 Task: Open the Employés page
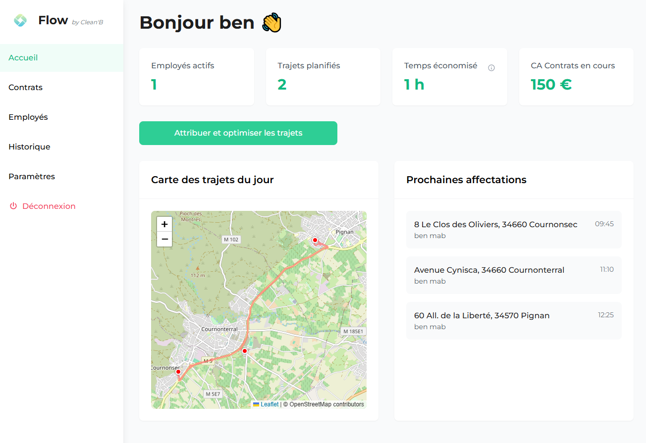(28, 117)
